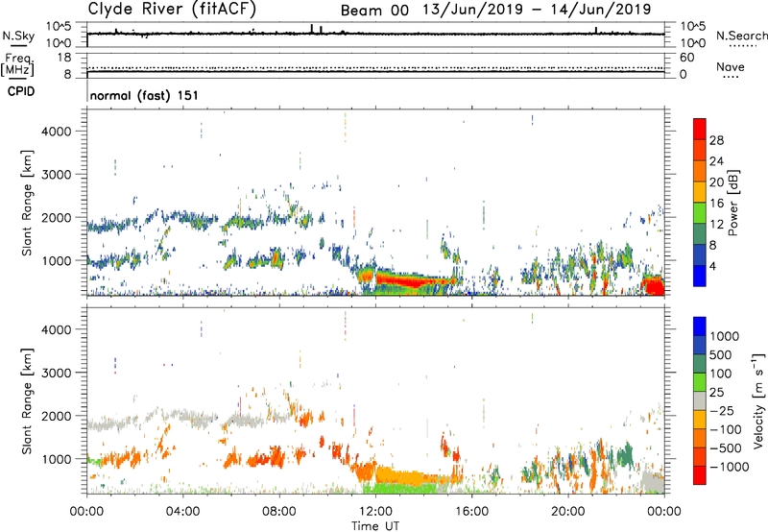Click the '4000' tick in the power panel

point(57,132)
